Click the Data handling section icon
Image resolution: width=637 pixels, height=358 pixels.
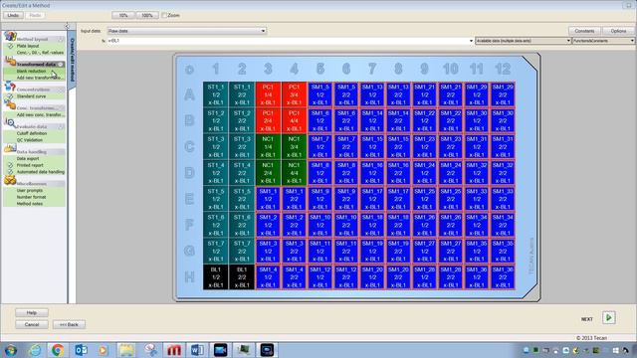point(10,148)
